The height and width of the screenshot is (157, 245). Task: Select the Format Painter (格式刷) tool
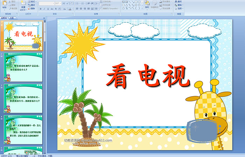click(x=13, y=8)
